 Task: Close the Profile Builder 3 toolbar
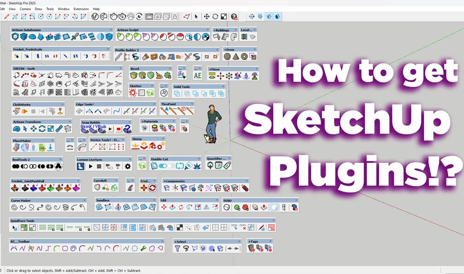(217, 50)
